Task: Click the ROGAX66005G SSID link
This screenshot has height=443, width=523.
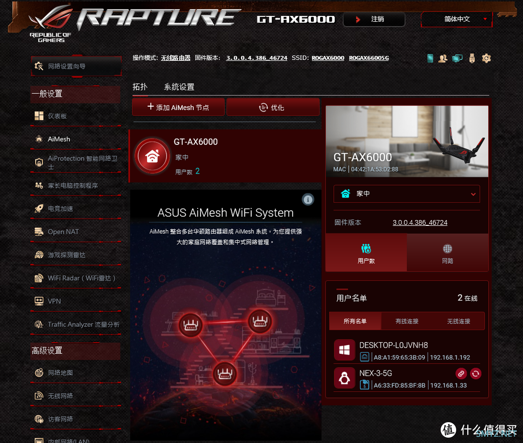Action: 369,58
